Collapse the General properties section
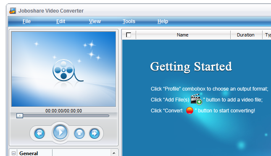The height and width of the screenshot is (156, 271). click(x=13, y=153)
